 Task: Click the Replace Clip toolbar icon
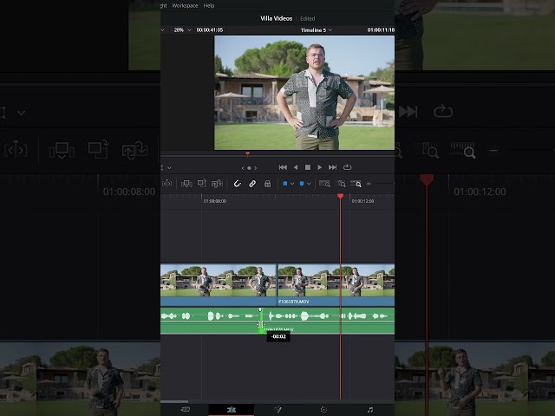pos(217,183)
